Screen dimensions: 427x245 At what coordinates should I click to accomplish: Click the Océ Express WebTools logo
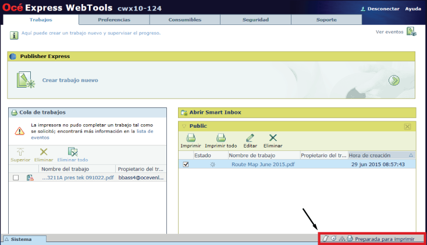(x=58, y=8)
